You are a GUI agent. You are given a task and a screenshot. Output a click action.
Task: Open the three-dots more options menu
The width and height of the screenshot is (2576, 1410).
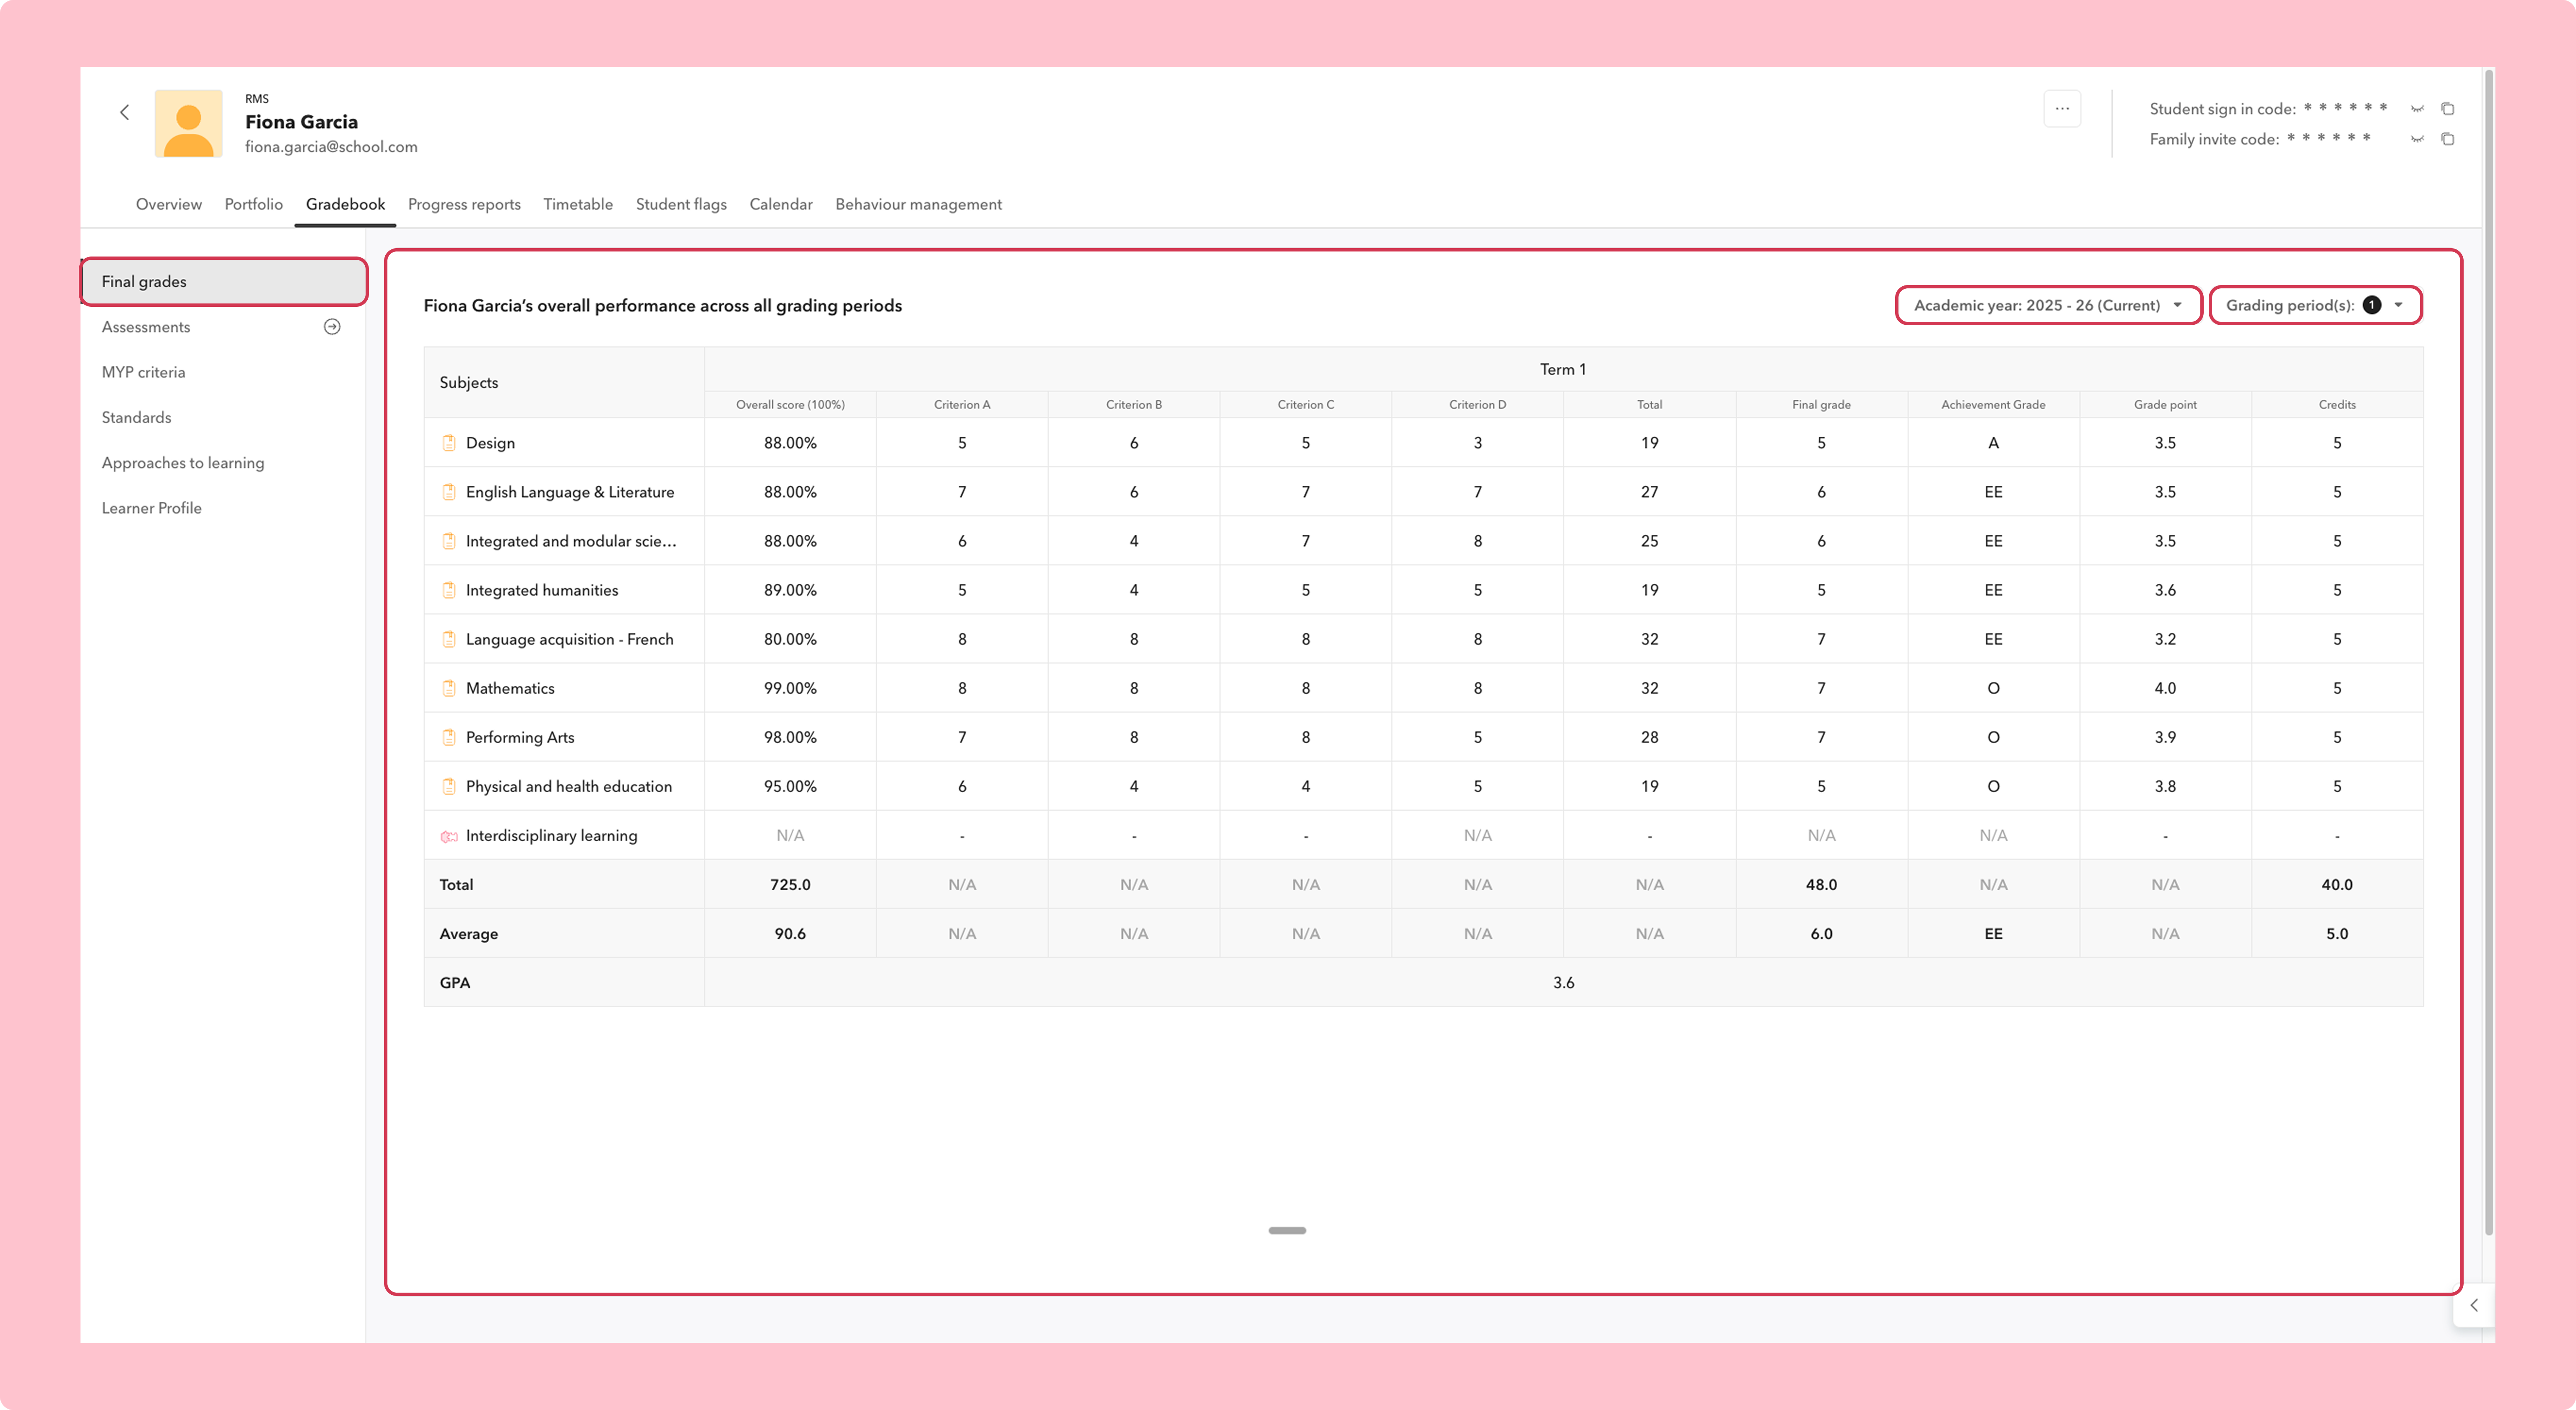click(x=2062, y=109)
